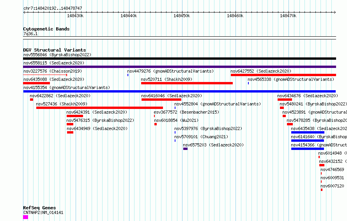Click the red bar under nsv6427552
The width and height of the screenshot is (347, 221).
283,75
